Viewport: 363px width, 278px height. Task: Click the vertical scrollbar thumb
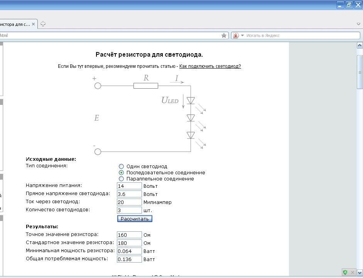pos(360,72)
